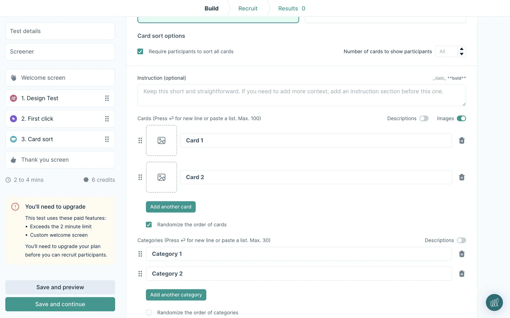Click drag handle beside Card 1
Viewport: 510px width, 318px height.
(x=140, y=140)
